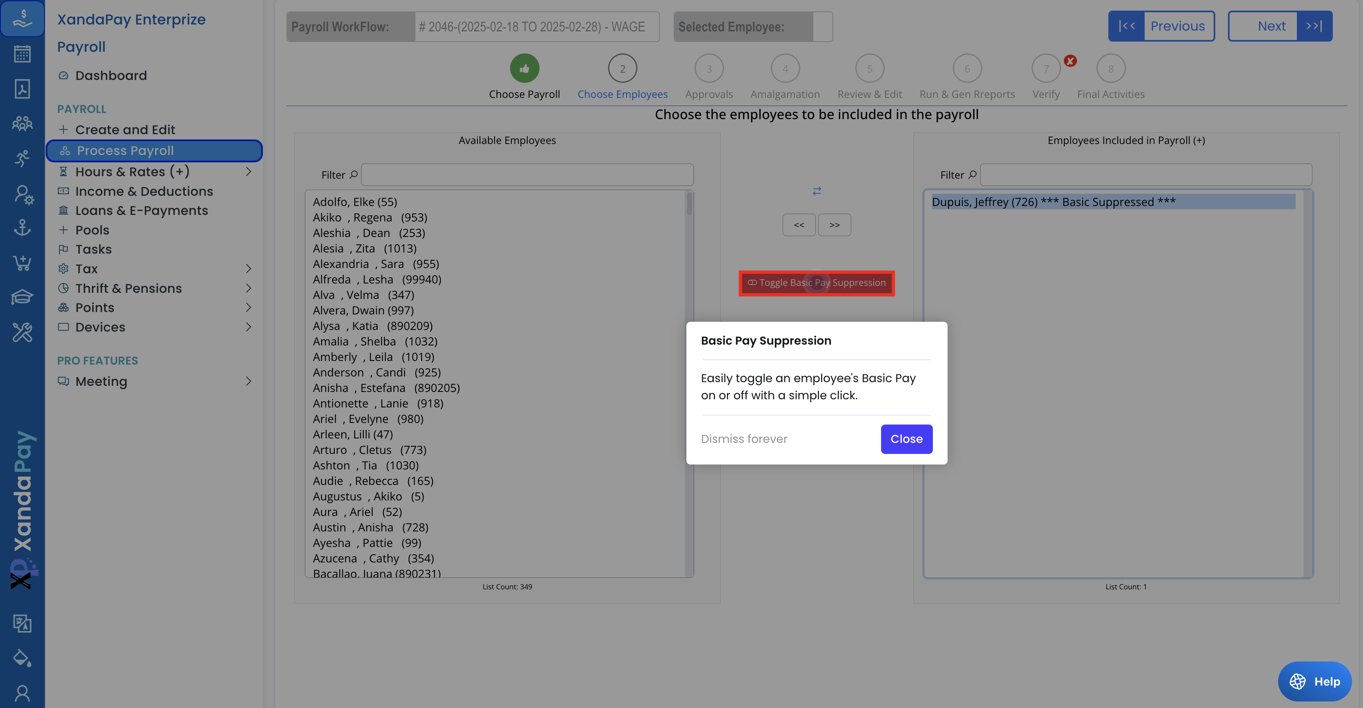Go to step 3 Approvals
Screen dimensions: 1363x708
pyautogui.click(x=708, y=69)
